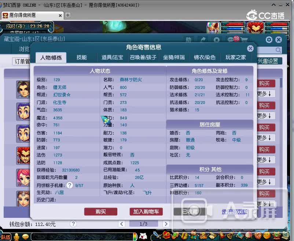The image size is (294, 241).
Task: Click the chat bubble icon beside the cart
Action: point(230,39)
